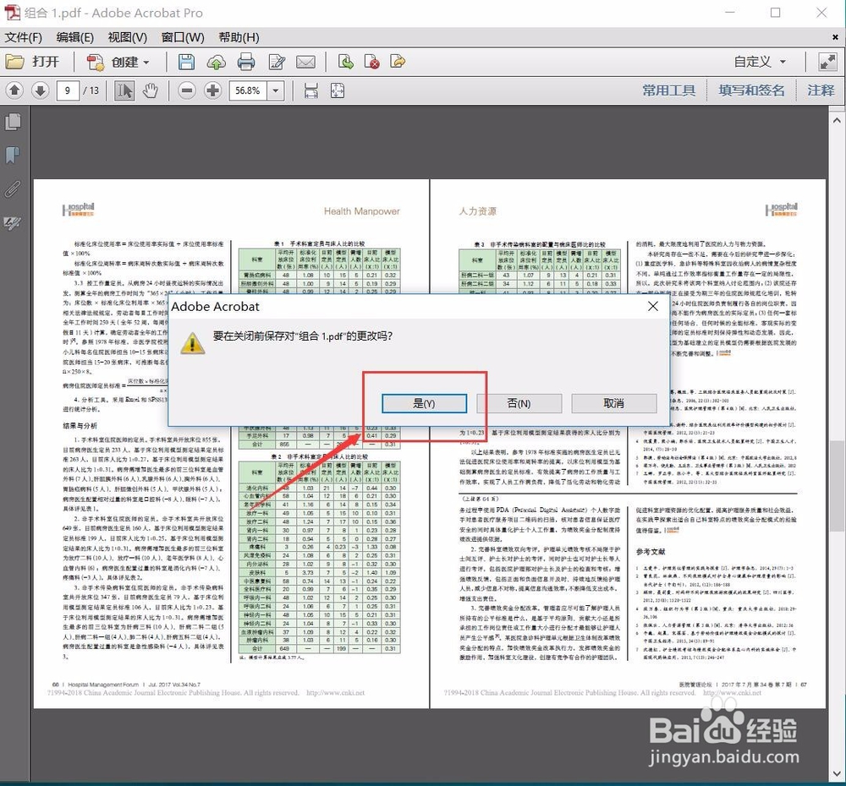
Task: Open the 编辑(E) menu
Action: (75, 38)
